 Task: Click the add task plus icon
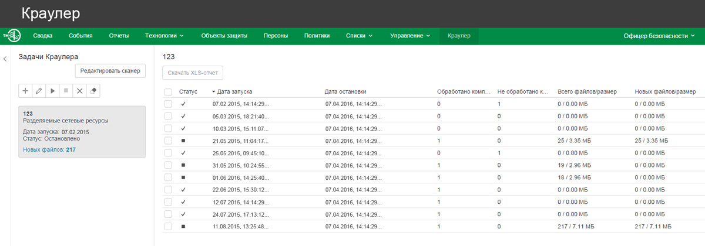coord(25,91)
